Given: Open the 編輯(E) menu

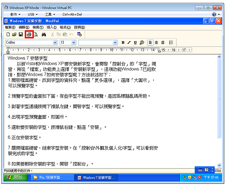Looking at the screenshot, I should click(24, 27).
